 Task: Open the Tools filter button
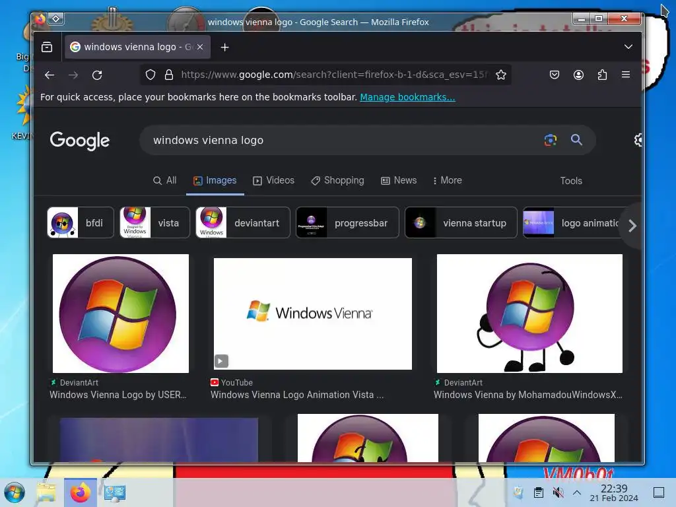(x=571, y=181)
